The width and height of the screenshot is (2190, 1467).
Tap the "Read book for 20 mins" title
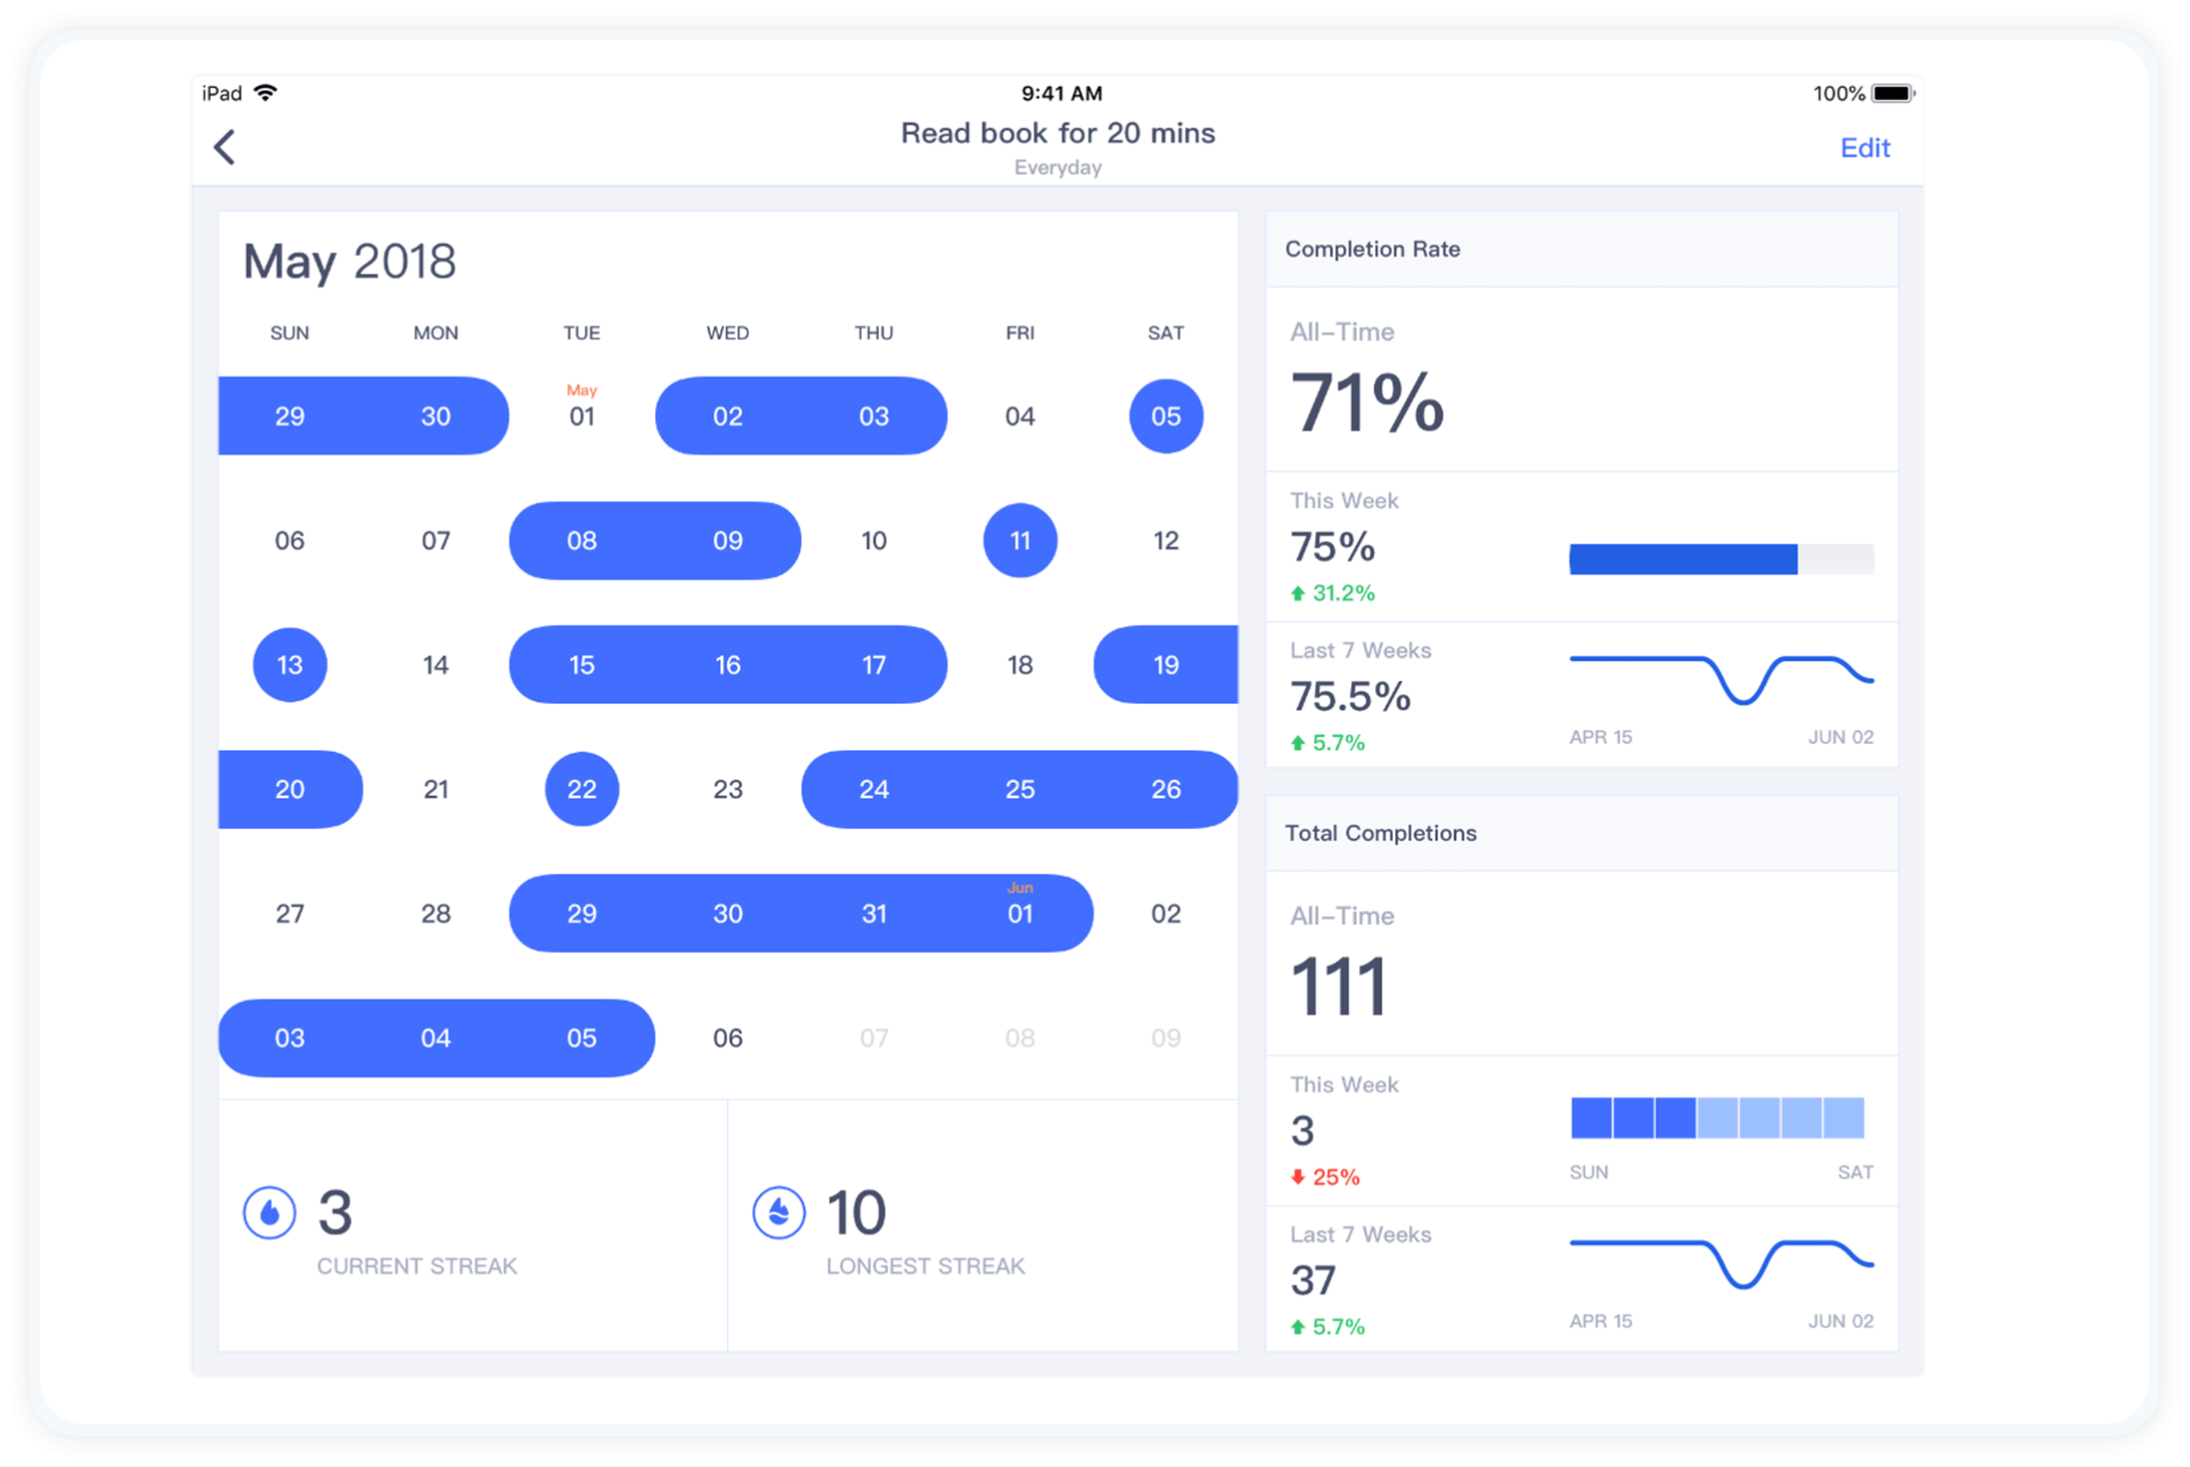(x=1058, y=133)
